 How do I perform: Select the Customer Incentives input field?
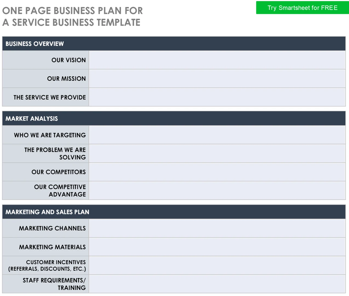tap(217, 265)
